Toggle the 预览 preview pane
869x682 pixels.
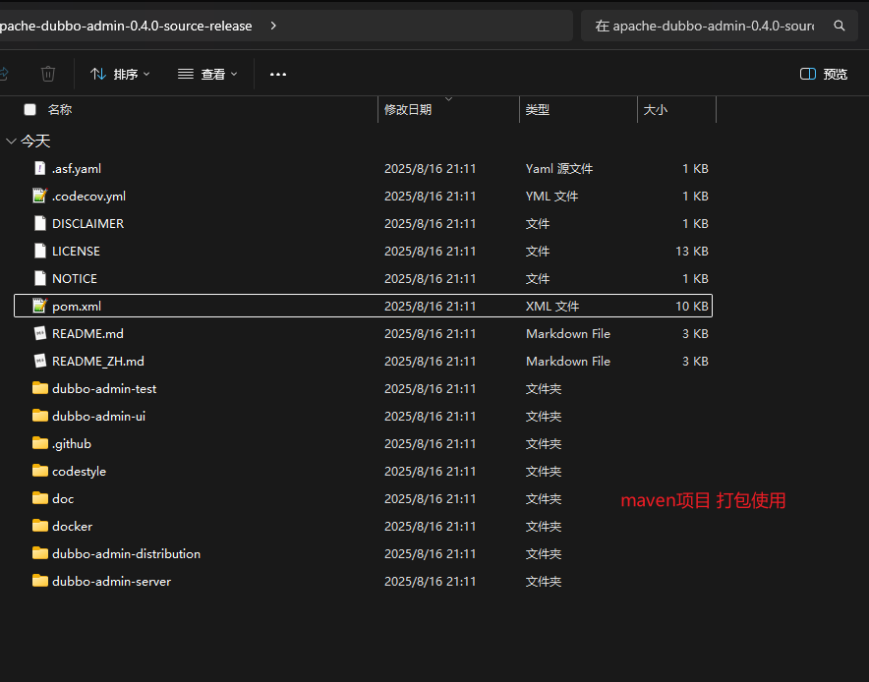824,74
